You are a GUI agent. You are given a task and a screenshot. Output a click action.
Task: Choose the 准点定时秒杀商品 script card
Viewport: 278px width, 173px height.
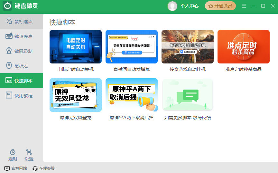[x=244, y=47]
